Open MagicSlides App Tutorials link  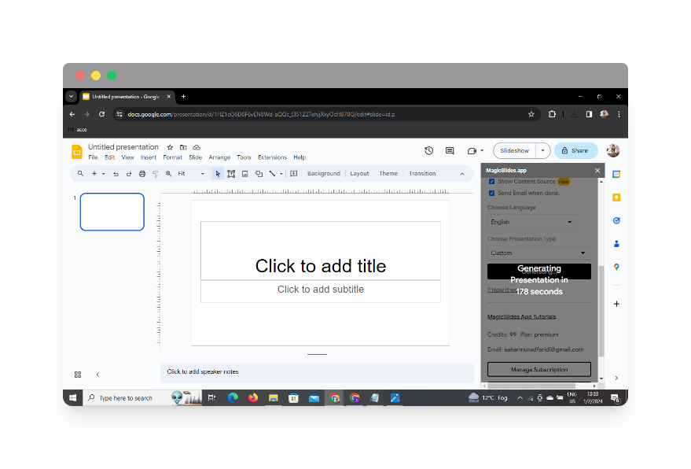click(x=522, y=317)
